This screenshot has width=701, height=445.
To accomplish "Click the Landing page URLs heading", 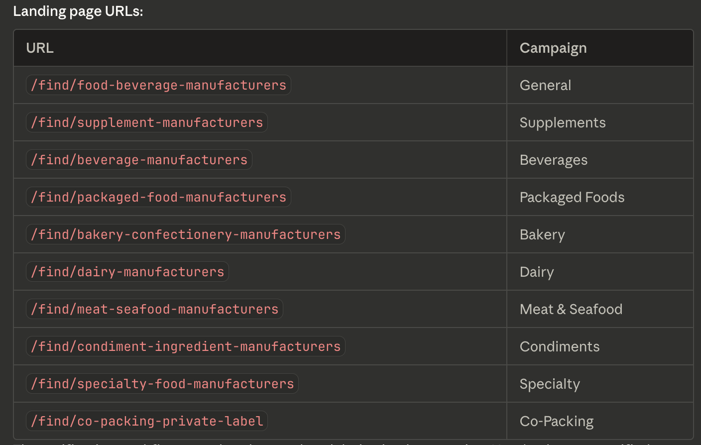I will pos(78,11).
